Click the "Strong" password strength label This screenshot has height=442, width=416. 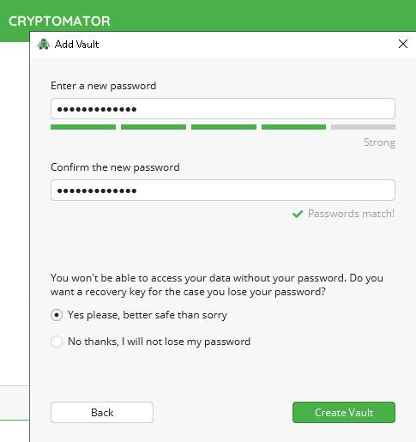(379, 142)
